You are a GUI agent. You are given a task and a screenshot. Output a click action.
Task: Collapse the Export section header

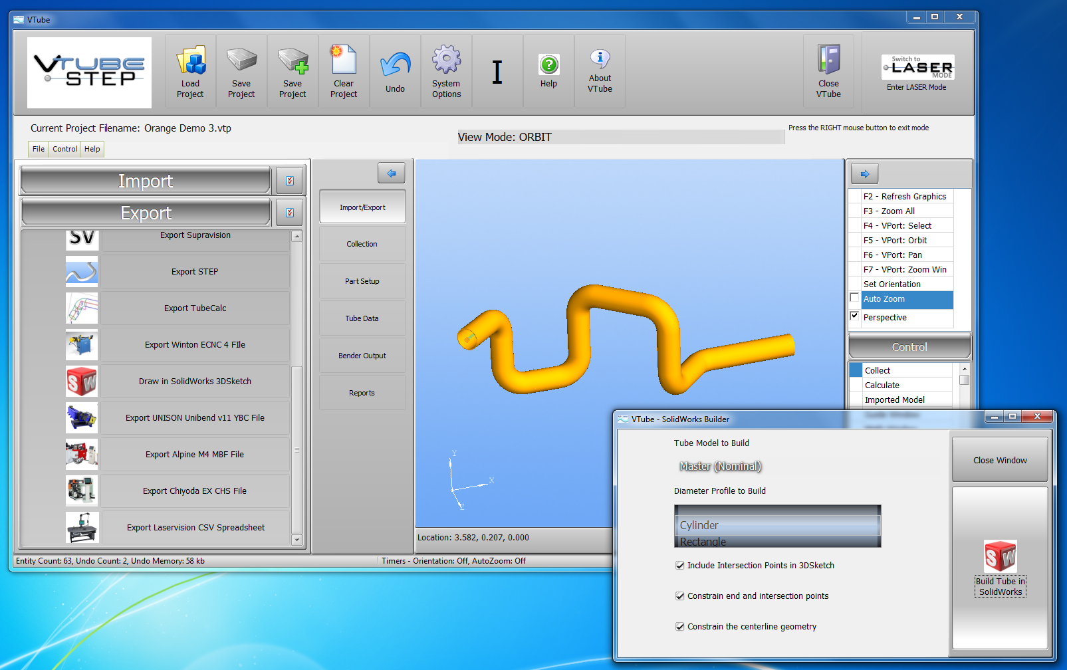146,213
